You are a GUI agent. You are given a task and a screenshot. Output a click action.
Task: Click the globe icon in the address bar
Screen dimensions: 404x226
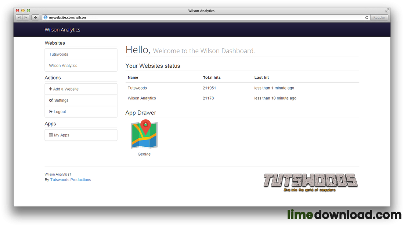coord(46,17)
